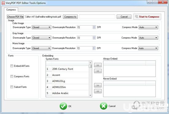The width and height of the screenshot is (169, 114).
Task: Click the green checkmark OK icon
Action: point(63,106)
